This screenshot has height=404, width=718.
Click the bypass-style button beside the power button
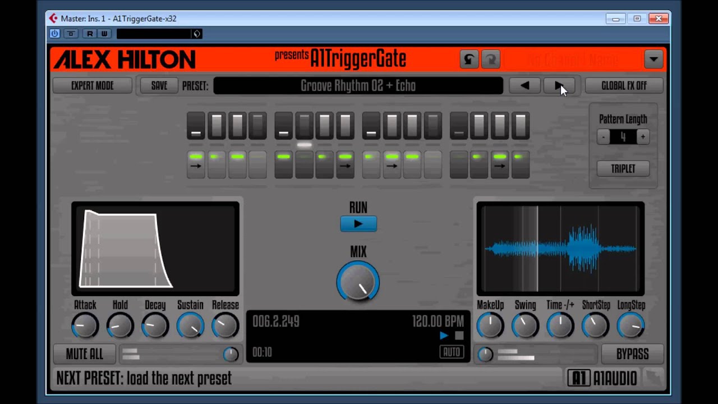click(x=71, y=34)
